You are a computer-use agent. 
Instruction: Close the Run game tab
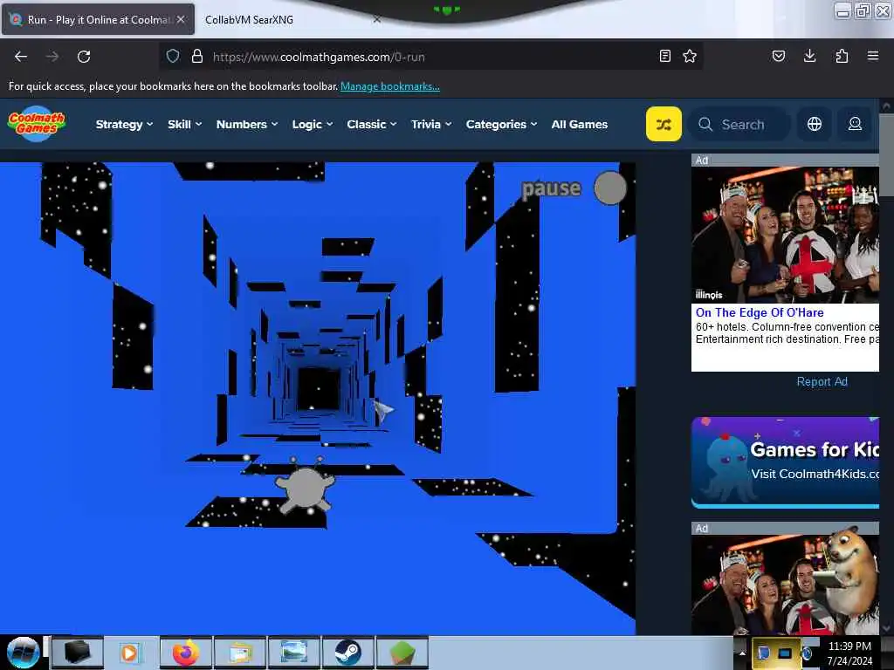click(x=181, y=19)
